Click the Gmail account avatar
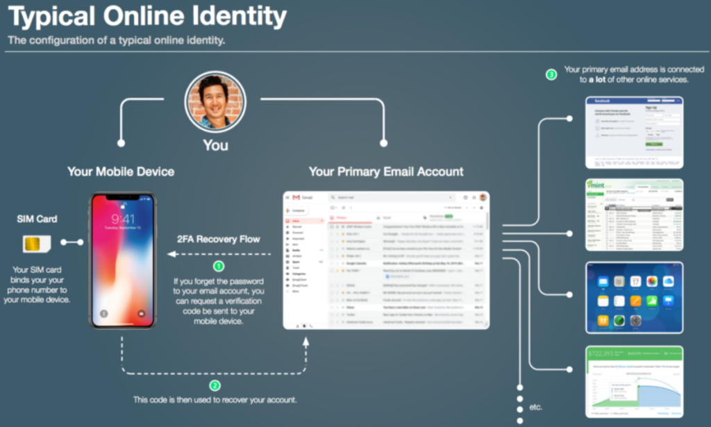Screen dimensions: 711x427 (x=483, y=197)
